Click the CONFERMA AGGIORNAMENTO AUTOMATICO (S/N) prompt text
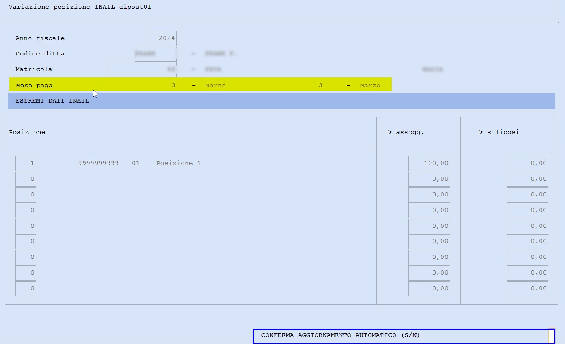This screenshot has height=344, width=565. [341, 335]
